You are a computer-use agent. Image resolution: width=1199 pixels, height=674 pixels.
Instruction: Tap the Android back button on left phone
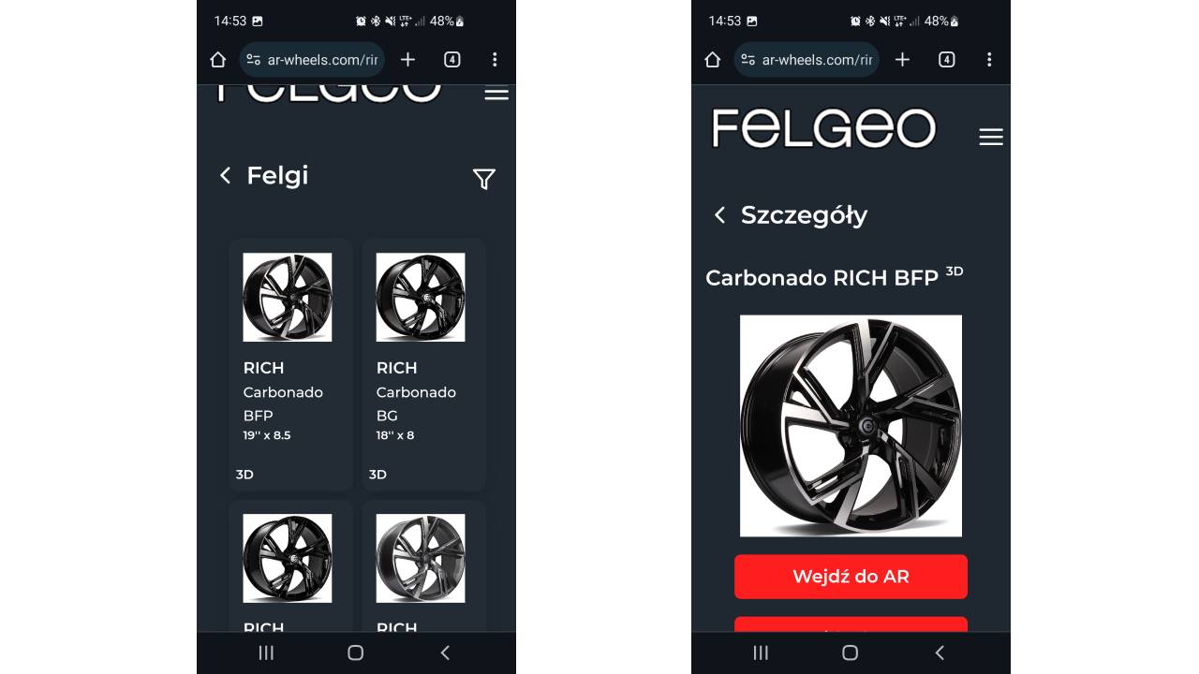pos(445,652)
